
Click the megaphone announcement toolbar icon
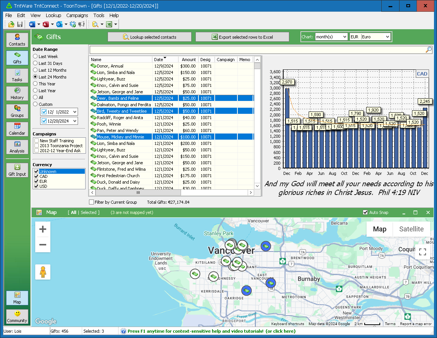pyautogui.click(x=81, y=24)
